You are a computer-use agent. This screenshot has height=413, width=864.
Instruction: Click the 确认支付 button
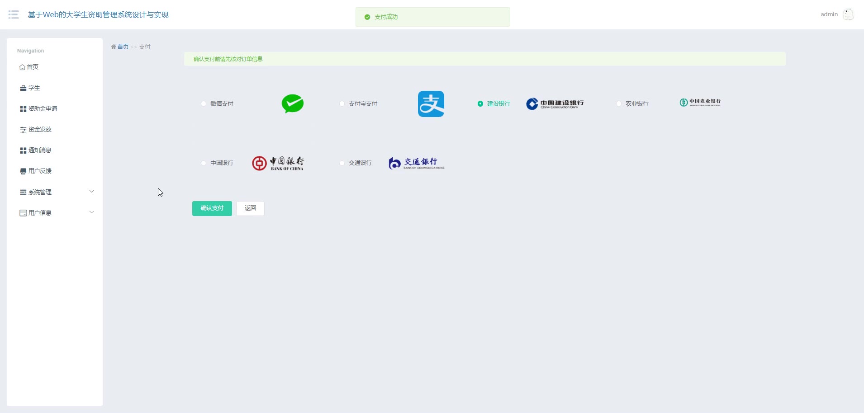pyautogui.click(x=212, y=208)
